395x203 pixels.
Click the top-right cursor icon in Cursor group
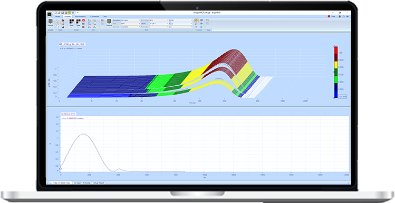[201, 20]
